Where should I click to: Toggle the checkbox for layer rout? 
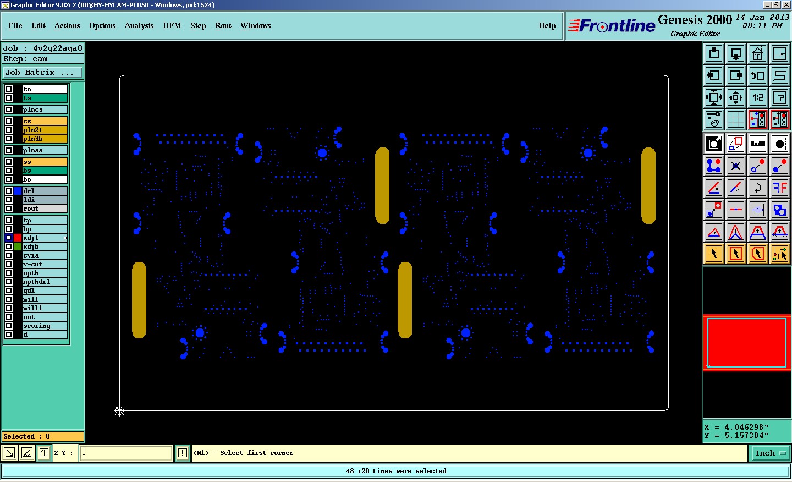click(9, 209)
